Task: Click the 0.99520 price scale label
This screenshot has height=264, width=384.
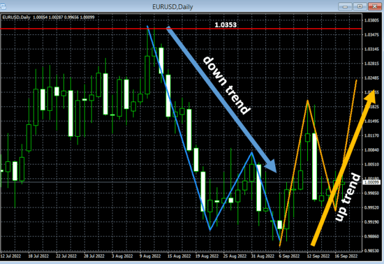Action: 372,208
